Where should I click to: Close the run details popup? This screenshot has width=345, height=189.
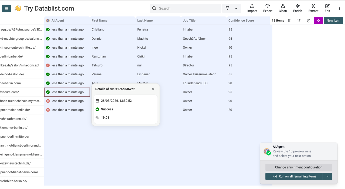pos(153,89)
